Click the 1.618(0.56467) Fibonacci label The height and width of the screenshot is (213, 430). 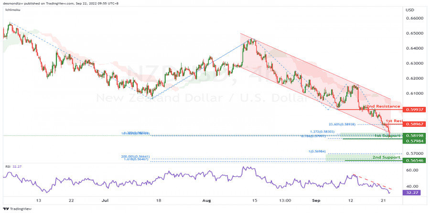(x=136, y=159)
